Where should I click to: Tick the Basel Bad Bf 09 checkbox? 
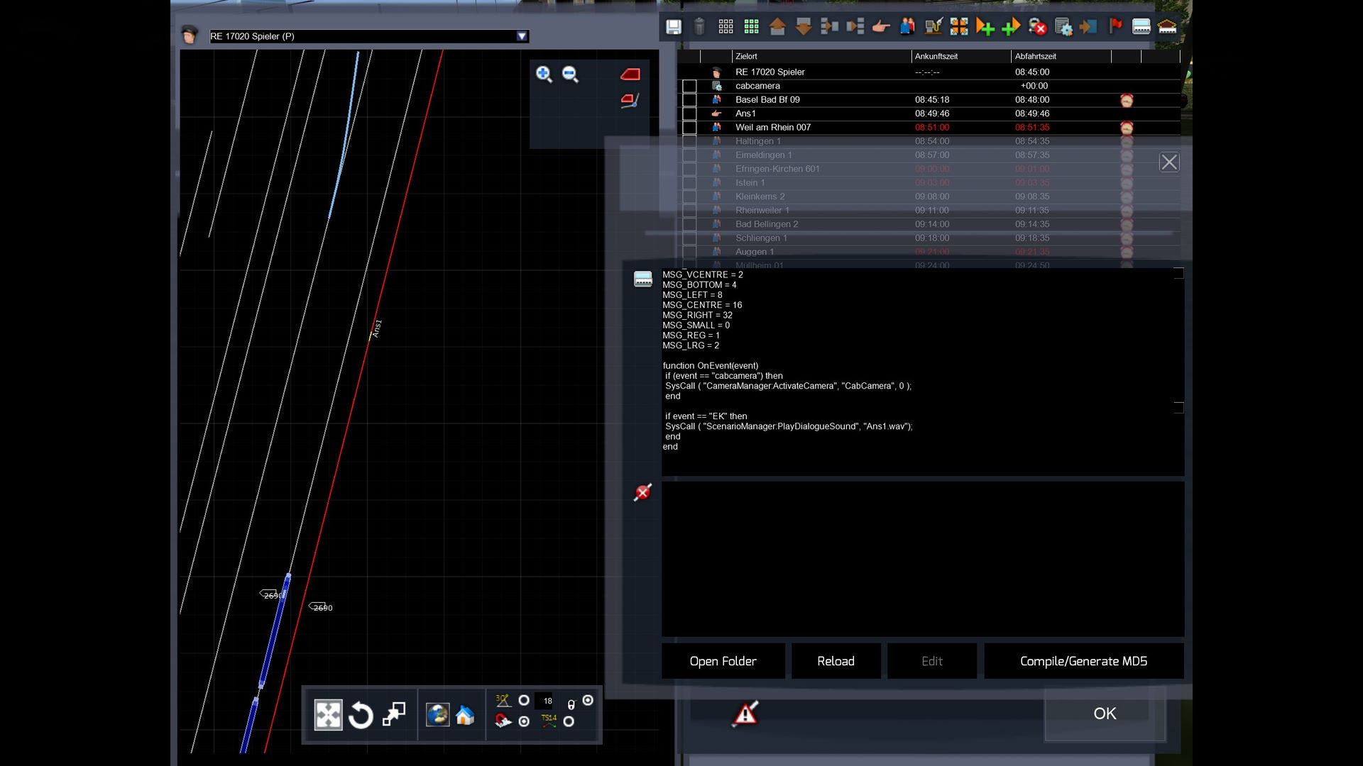click(689, 100)
